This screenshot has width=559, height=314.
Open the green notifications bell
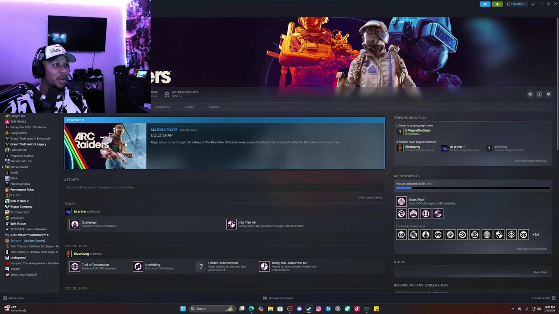497,4
